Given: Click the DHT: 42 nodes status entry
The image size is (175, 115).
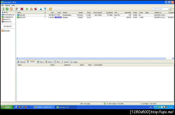Looking at the screenshot, I should pyautogui.click(x=85, y=104).
